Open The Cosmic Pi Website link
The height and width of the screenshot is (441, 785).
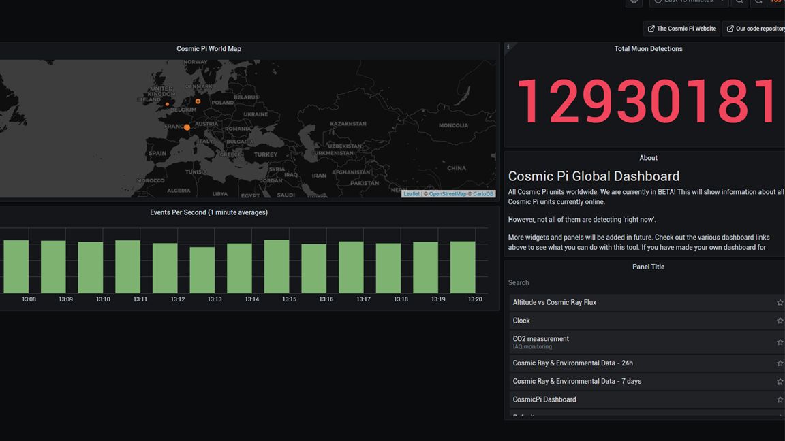point(681,29)
